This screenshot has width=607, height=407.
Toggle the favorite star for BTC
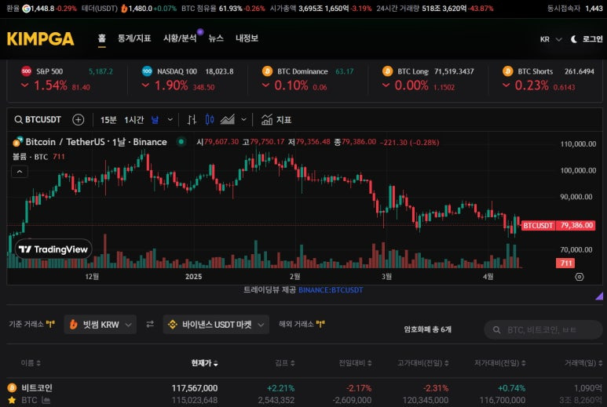pos(12,401)
